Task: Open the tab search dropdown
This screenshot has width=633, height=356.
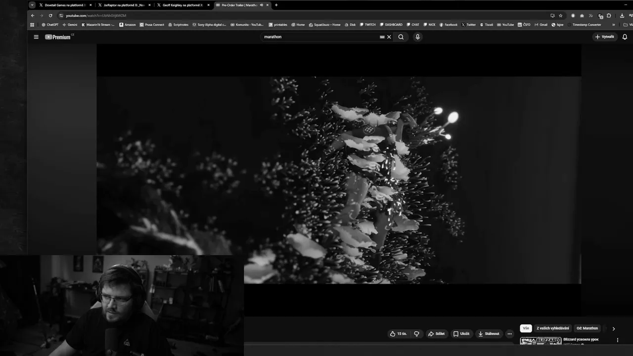Action: click(x=32, y=5)
